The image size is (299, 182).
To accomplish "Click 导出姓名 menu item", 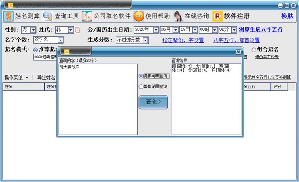I will [x=46, y=78].
